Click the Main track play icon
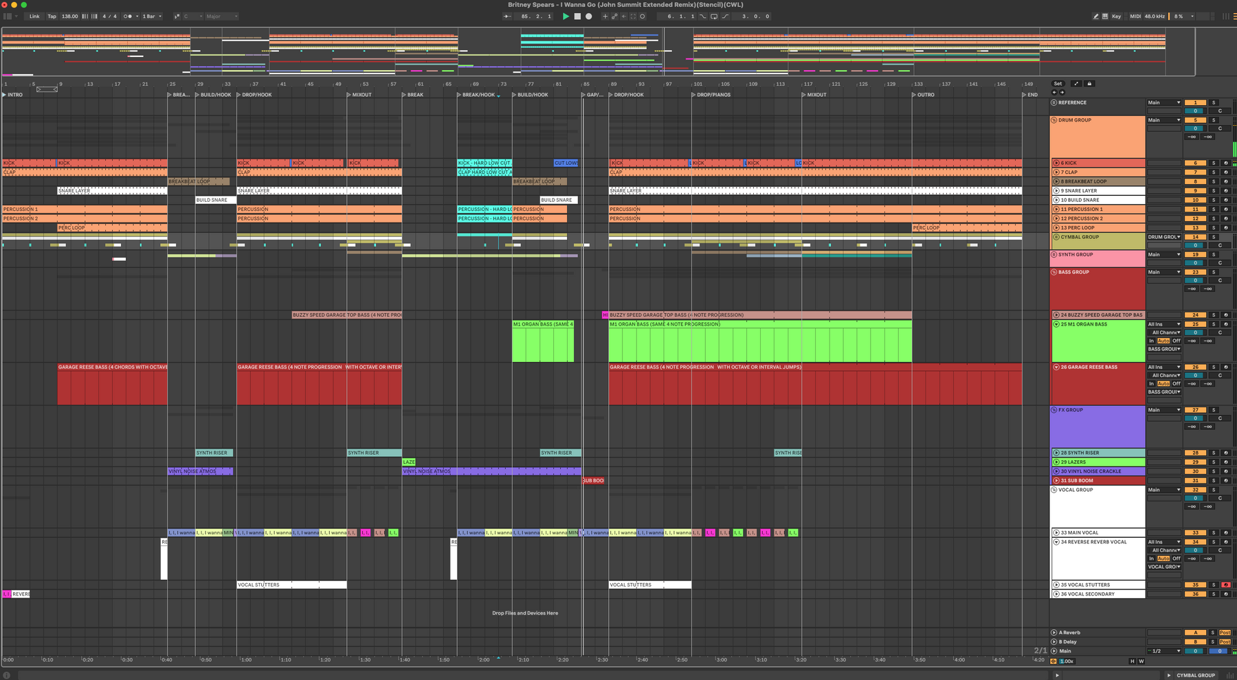This screenshot has height=680, width=1237. click(x=1054, y=651)
